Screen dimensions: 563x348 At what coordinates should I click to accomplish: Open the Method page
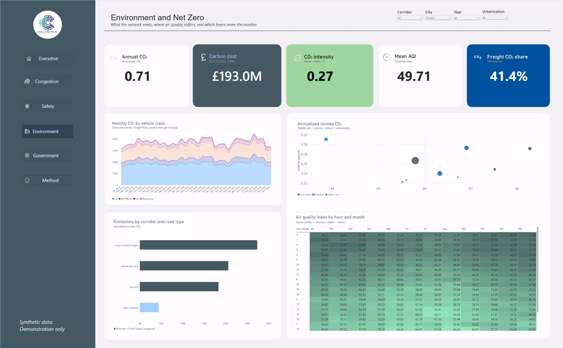48,180
